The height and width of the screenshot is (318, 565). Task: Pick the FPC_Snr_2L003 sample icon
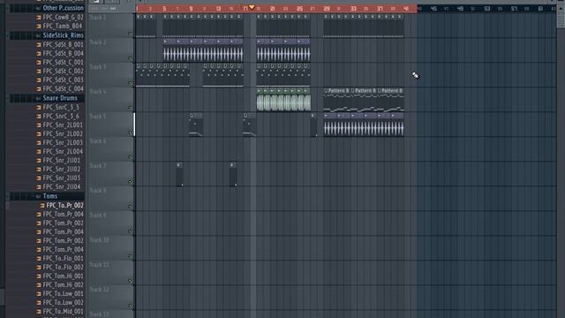click(x=39, y=143)
